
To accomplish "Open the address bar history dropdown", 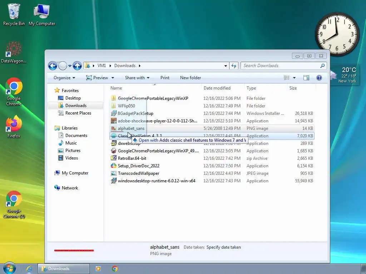I will (226, 66).
